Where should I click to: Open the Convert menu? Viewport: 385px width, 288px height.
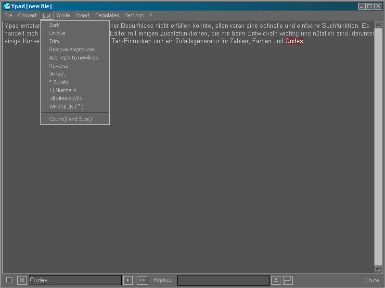point(27,15)
